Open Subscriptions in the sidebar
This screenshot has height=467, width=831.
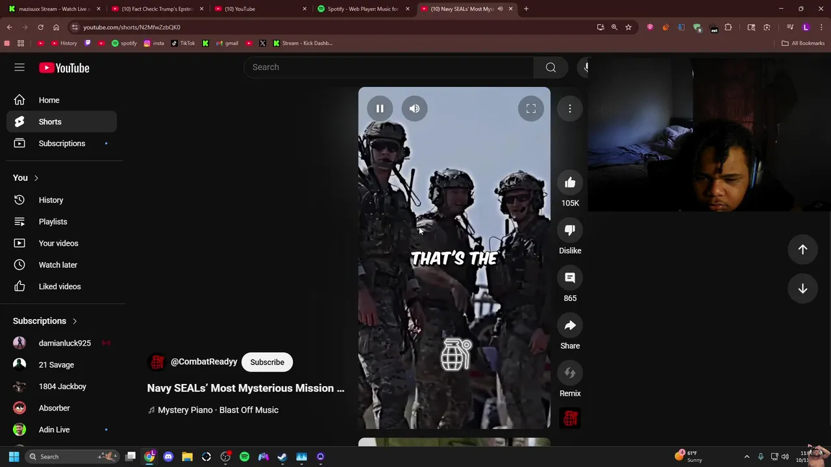click(x=62, y=143)
